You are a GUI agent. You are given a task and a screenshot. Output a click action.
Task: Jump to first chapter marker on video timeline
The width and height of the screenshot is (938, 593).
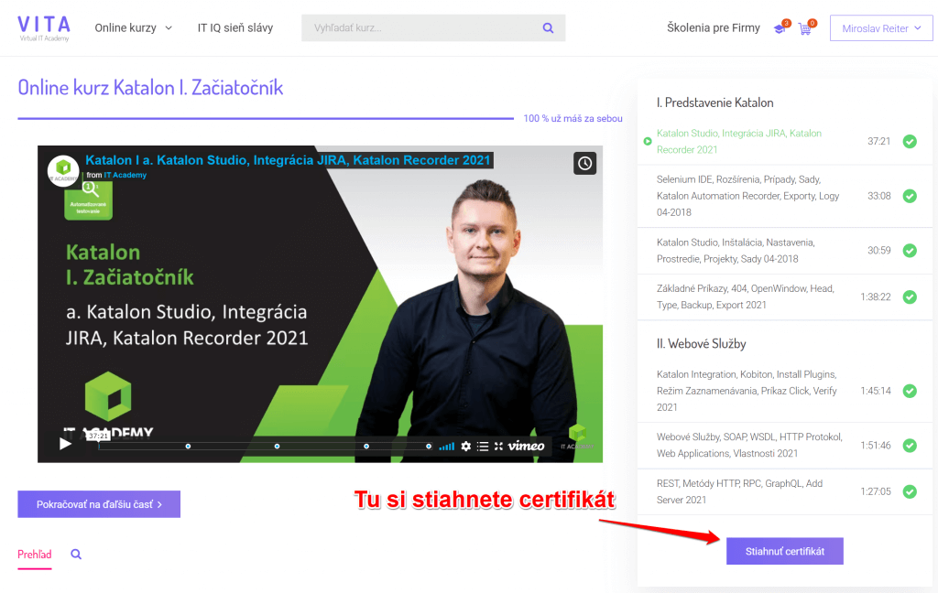click(188, 447)
